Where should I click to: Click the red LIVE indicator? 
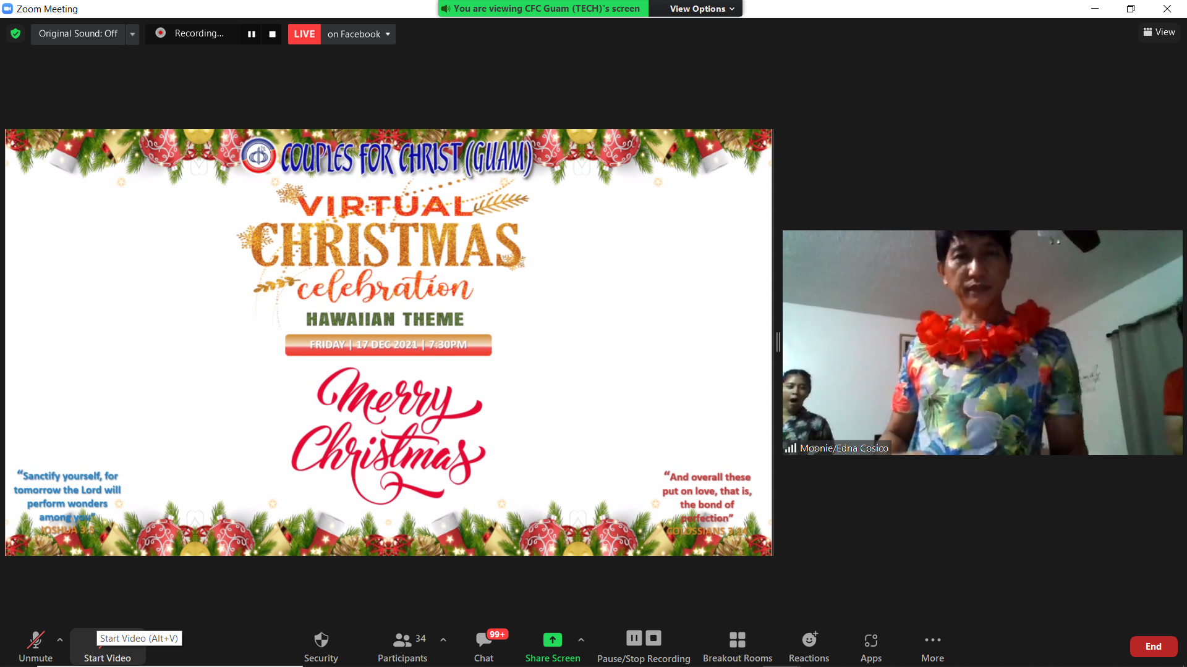coord(304,34)
